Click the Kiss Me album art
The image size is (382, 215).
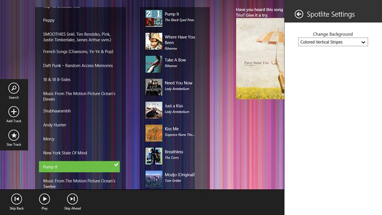(154, 133)
